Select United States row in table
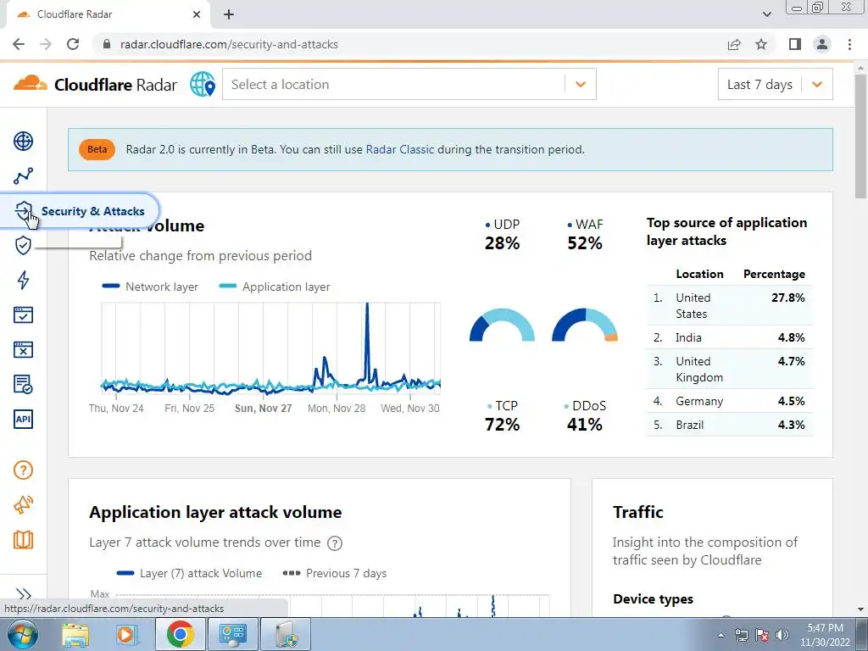This screenshot has width=868, height=651. pyautogui.click(x=729, y=305)
